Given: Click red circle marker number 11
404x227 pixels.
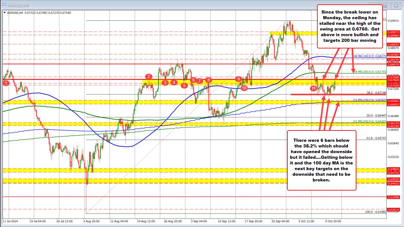Looking at the screenshot, I should 313,88.
